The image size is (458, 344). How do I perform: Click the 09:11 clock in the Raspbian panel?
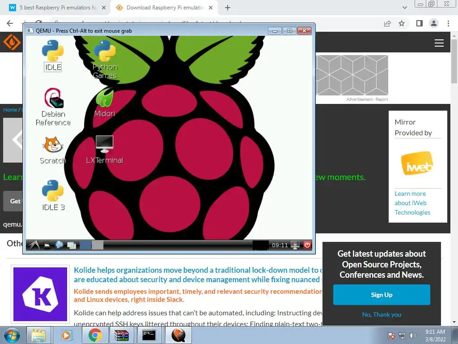tap(280, 245)
